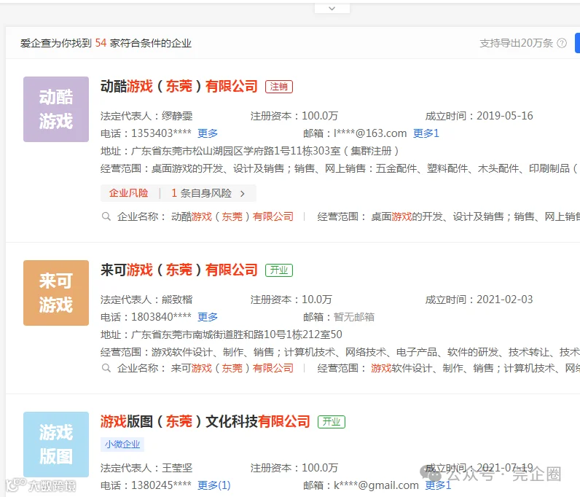The width and height of the screenshot is (580, 497).
Task: Click established date 2019-05-16
Action: tap(504, 116)
